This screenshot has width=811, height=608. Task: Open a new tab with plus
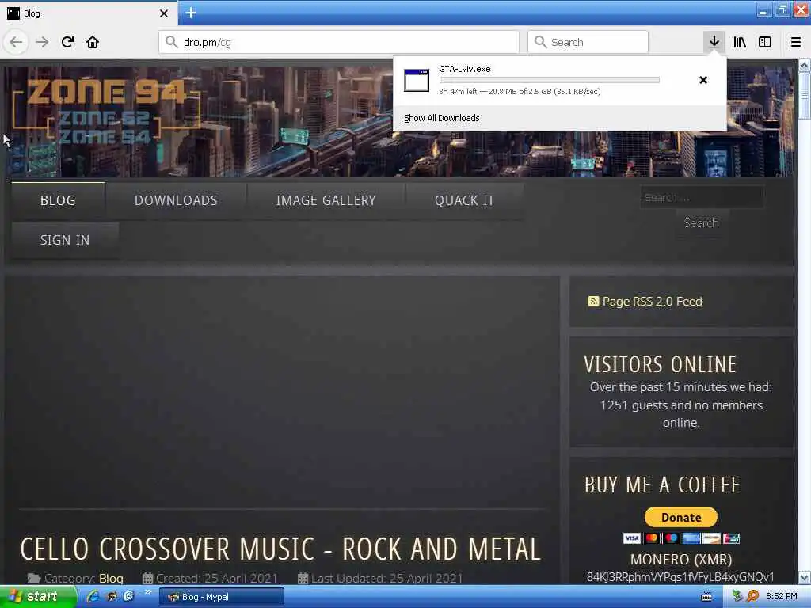[191, 13]
